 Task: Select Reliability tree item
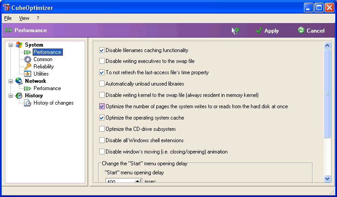[43, 67]
